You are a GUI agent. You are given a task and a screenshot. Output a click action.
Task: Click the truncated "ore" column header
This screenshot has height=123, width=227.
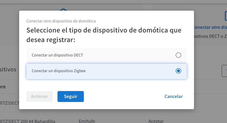click(3, 87)
